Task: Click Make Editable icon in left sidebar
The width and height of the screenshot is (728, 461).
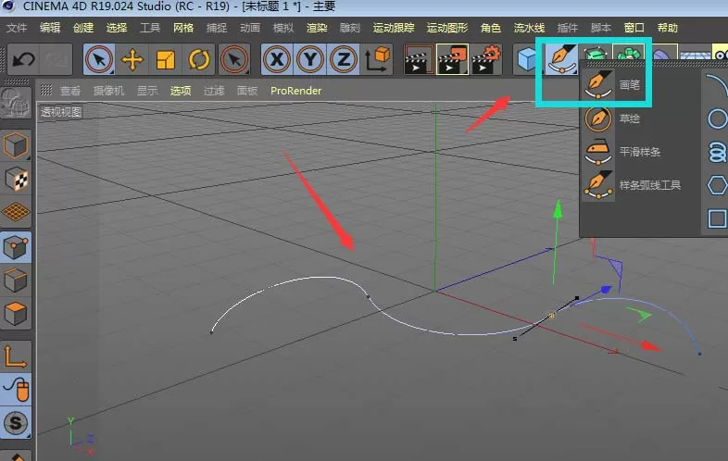Action: click(x=16, y=103)
